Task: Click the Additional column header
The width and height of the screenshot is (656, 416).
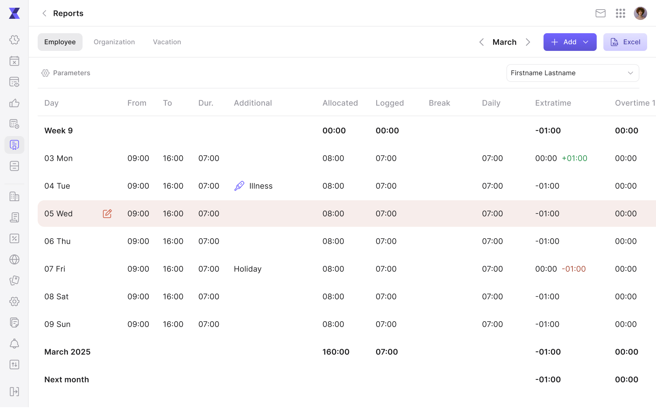Action: click(x=253, y=103)
